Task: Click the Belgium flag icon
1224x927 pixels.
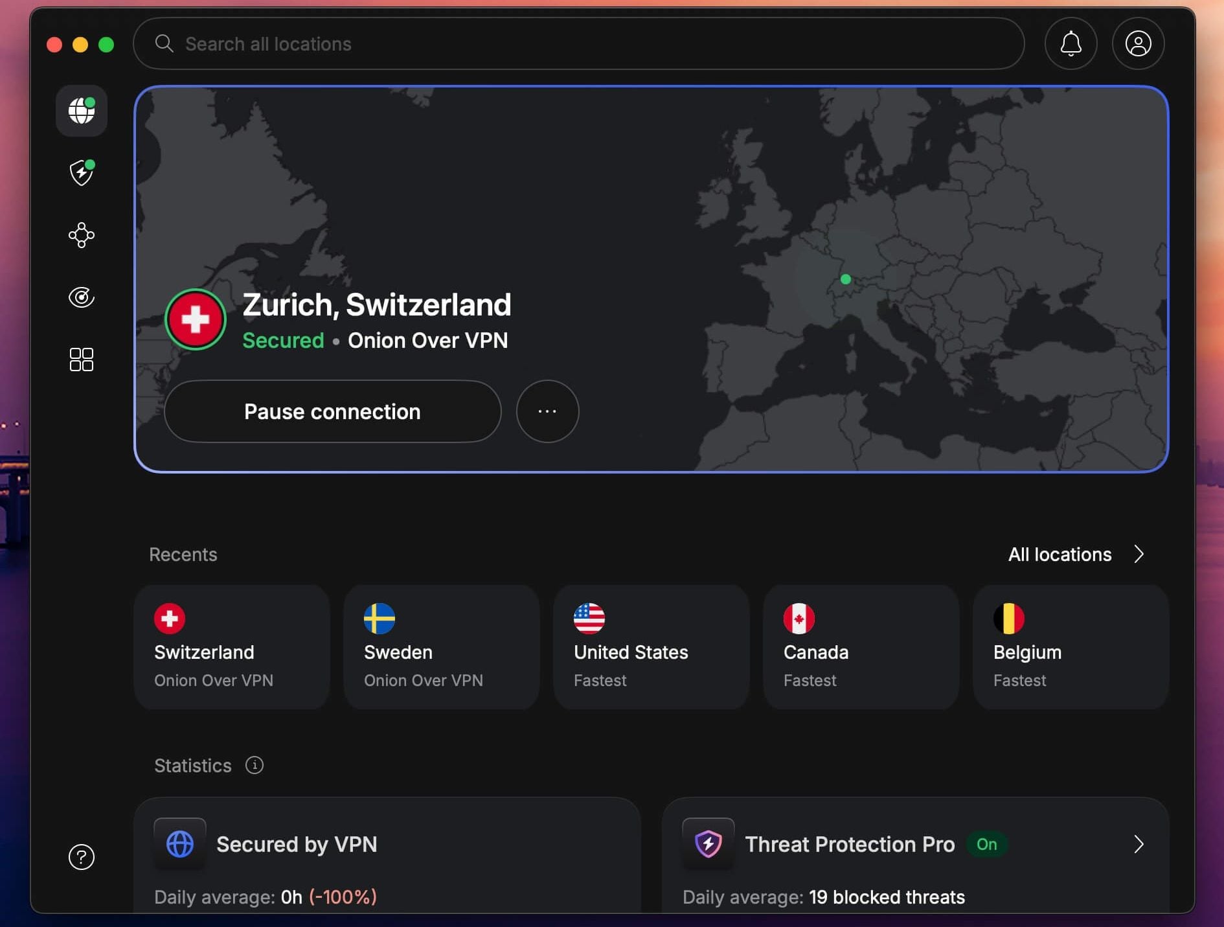Action: pos(1009,618)
